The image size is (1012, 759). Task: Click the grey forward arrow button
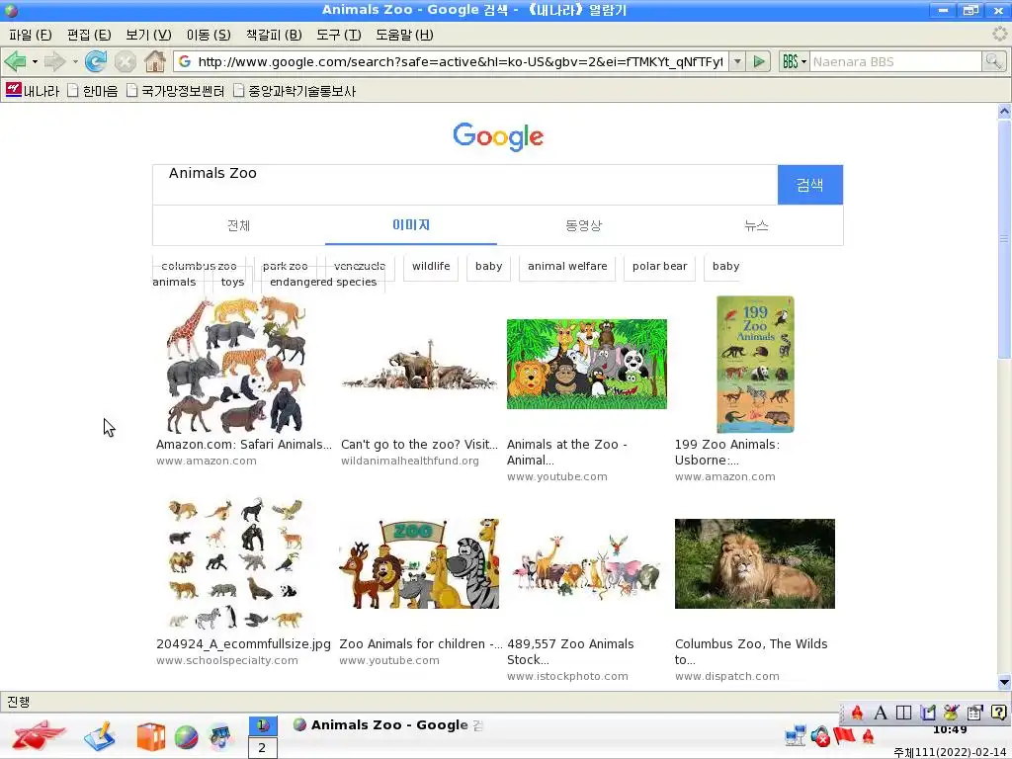(x=55, y=62)
